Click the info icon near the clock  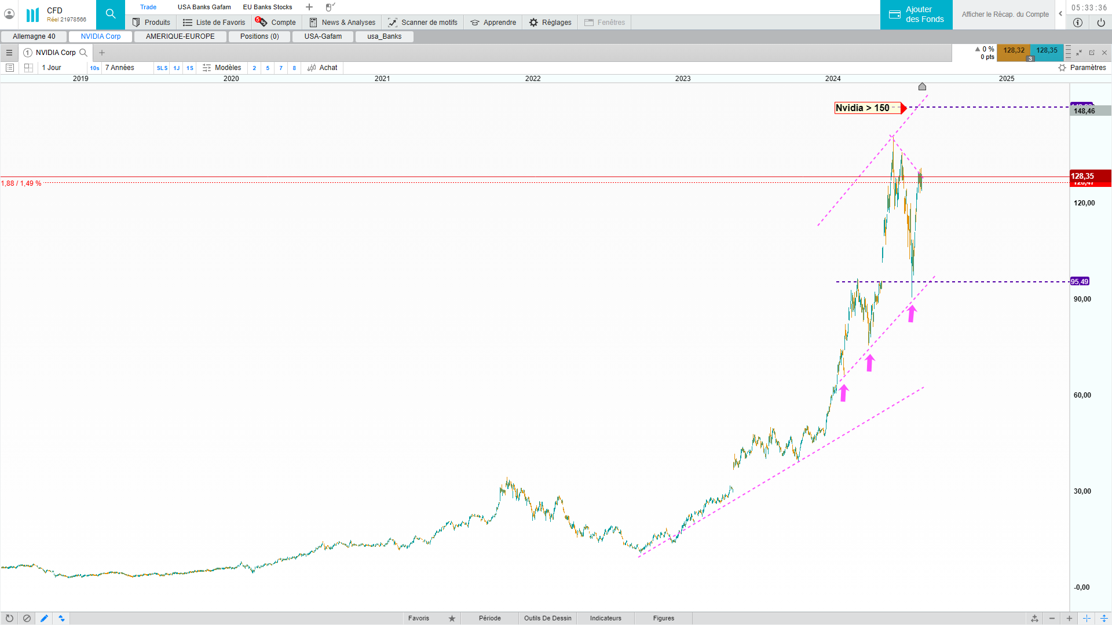pos(1077,23)
